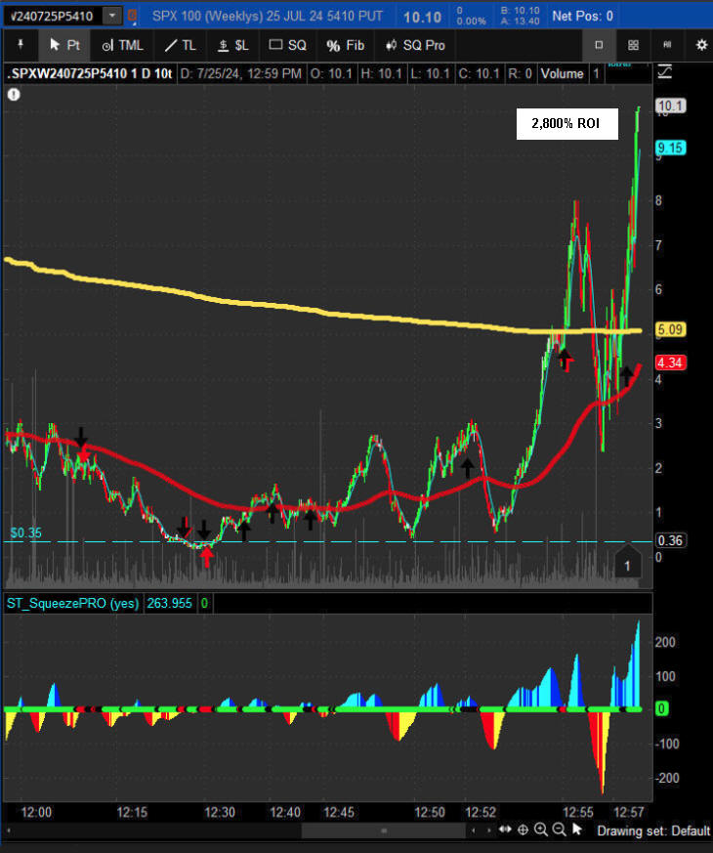Click the ST_SqueezePRO study label
This screenshot has width=713, height=853.
click(71, 603)
